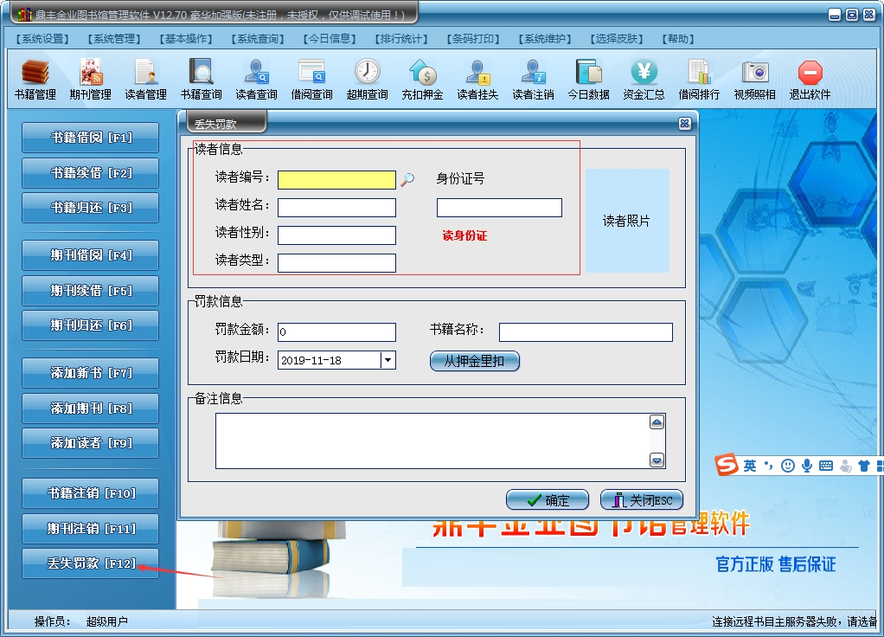884x637 pixels.
Task: Click the 备注信息 scrollbar down arrow
Action: tap(657, 460)
